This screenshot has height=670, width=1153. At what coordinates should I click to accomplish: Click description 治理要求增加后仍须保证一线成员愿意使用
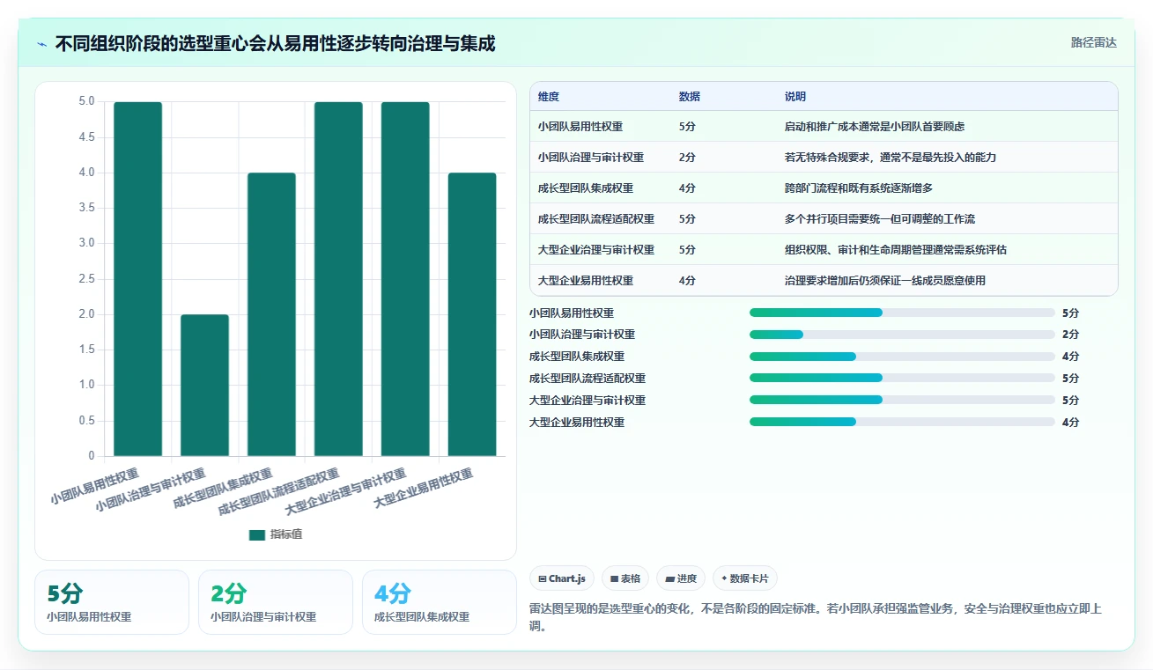[x=885, y=281]
